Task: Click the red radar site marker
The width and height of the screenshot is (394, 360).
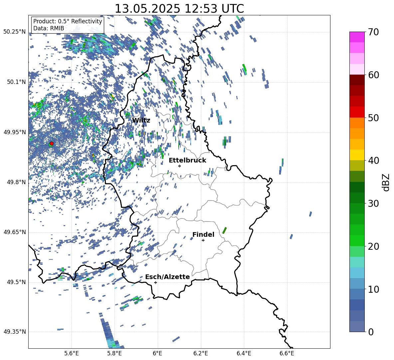Action: (52, 144)
